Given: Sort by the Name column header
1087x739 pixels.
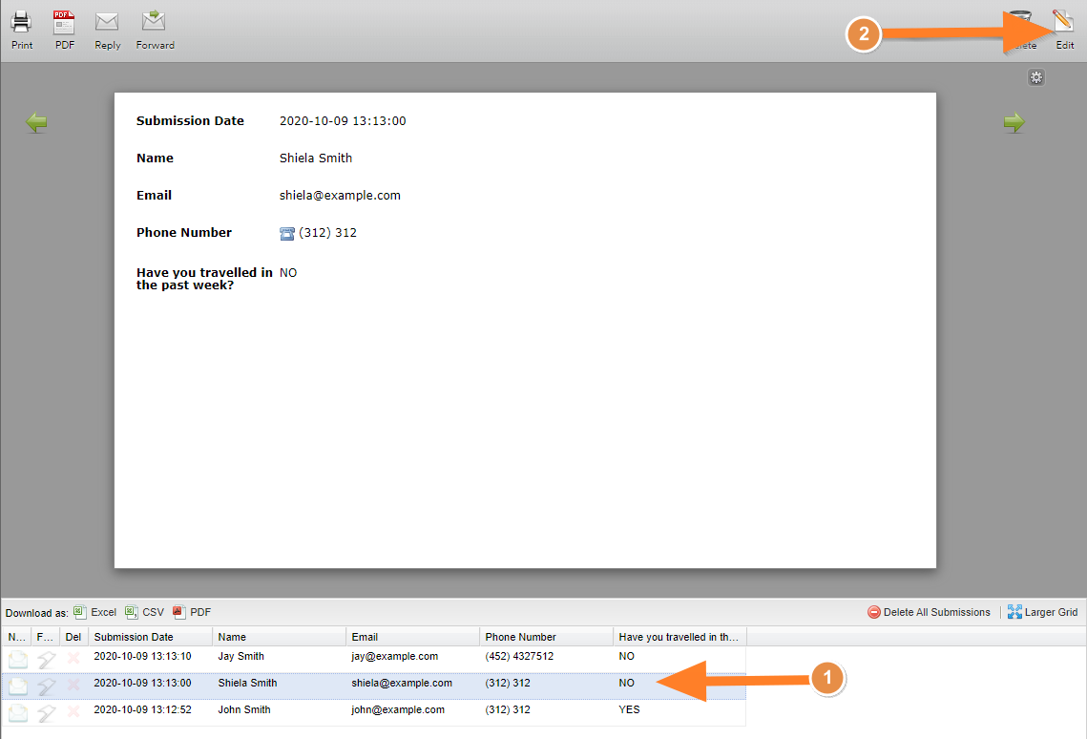Looking at the screenshot, I should click(232, 637).
